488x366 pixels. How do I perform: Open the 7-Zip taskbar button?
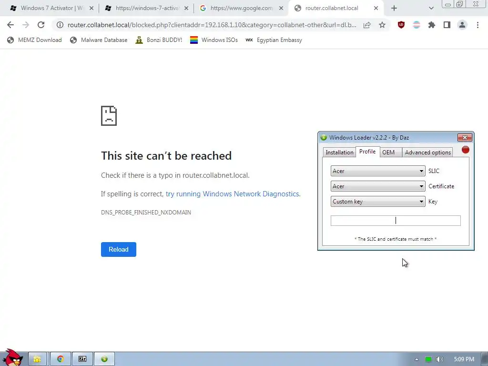pos(82,359)
